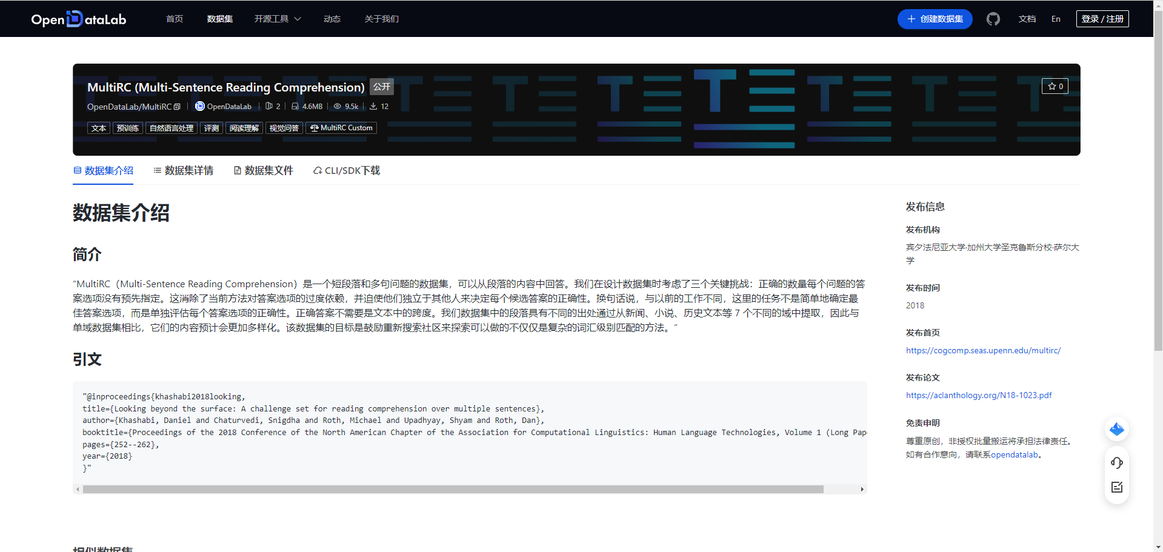Open the MultiRC Custom license tag
1163x552 pixels.
coord(341,128)
